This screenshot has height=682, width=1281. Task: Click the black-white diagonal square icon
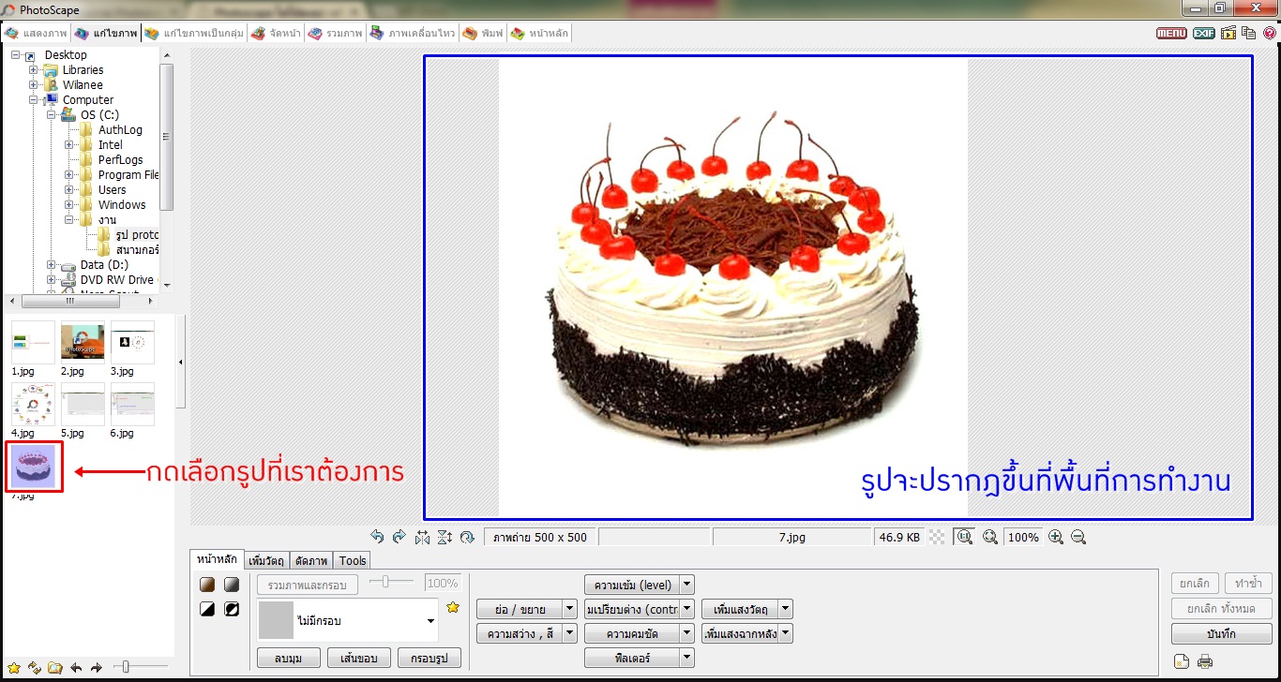click(208, 609)
